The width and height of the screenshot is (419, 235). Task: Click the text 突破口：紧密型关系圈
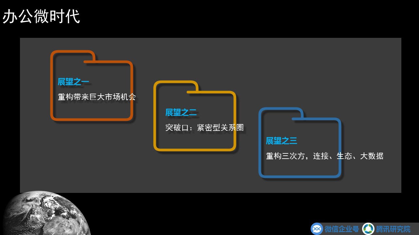[205, 128]
